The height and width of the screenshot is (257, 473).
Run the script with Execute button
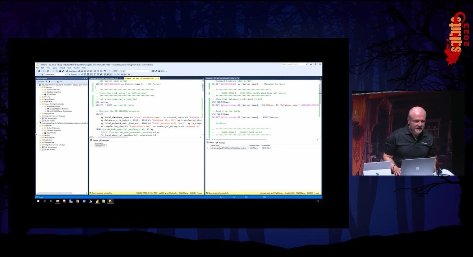pyautogui.click(x=73, y=74)
